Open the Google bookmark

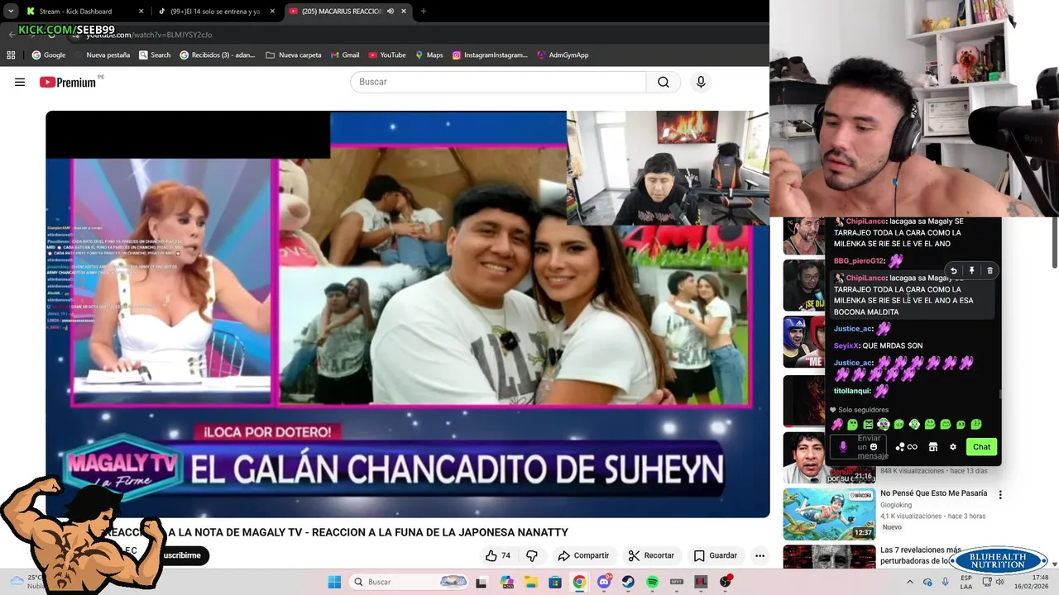(x=49, y=55)
